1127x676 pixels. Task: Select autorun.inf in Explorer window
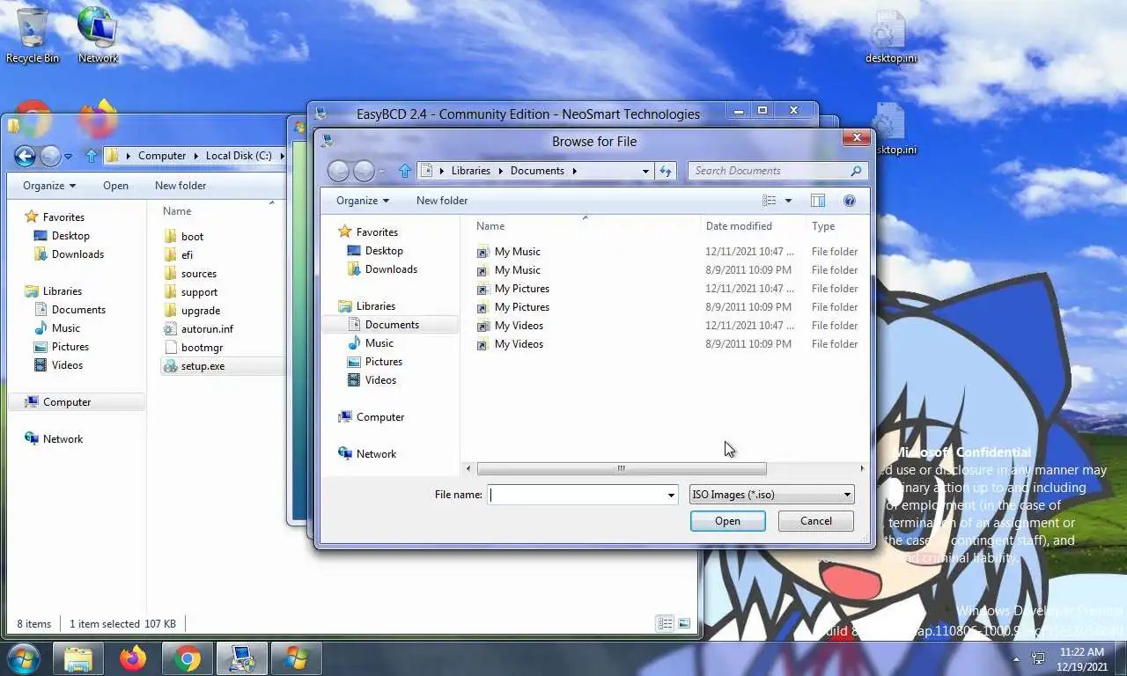click(x=207, y=329)
